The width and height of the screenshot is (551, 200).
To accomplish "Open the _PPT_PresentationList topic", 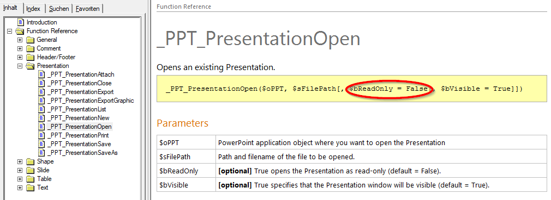I will tap(76, 109).
